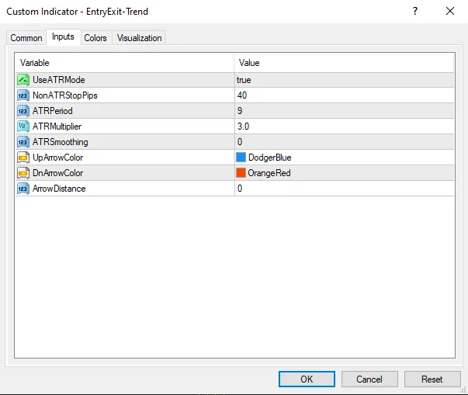Click the Value column header

pyautogui.click(x=344, y=63)
